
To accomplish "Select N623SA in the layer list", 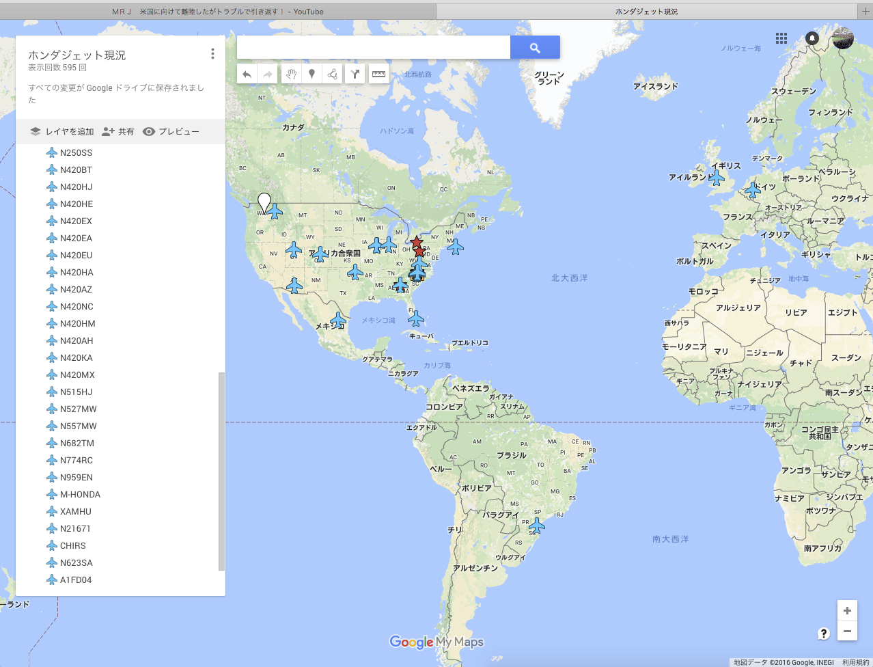I will (x=77, y=562).
